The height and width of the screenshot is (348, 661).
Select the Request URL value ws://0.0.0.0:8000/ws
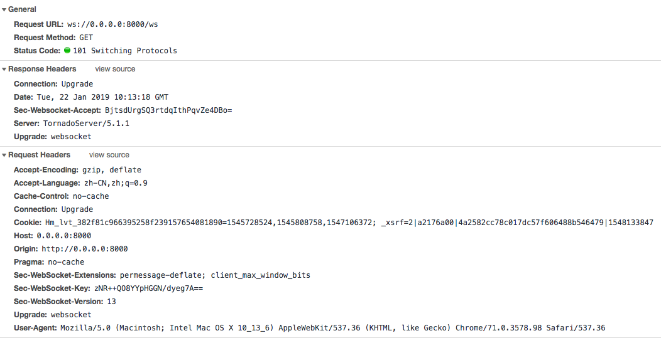coord(112,24)
